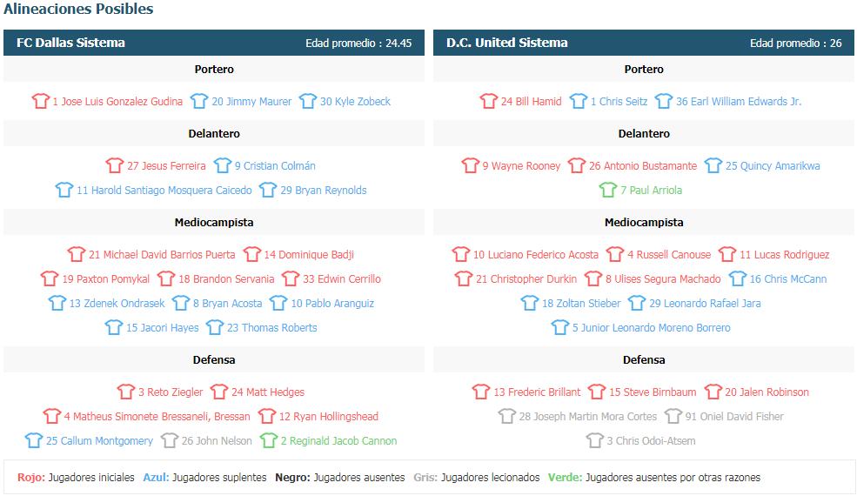The height and width of the screenshot is (496, 857).
Task: Select Steve Birnbaum in D.C. United defense
Action: tap(653, 392)
